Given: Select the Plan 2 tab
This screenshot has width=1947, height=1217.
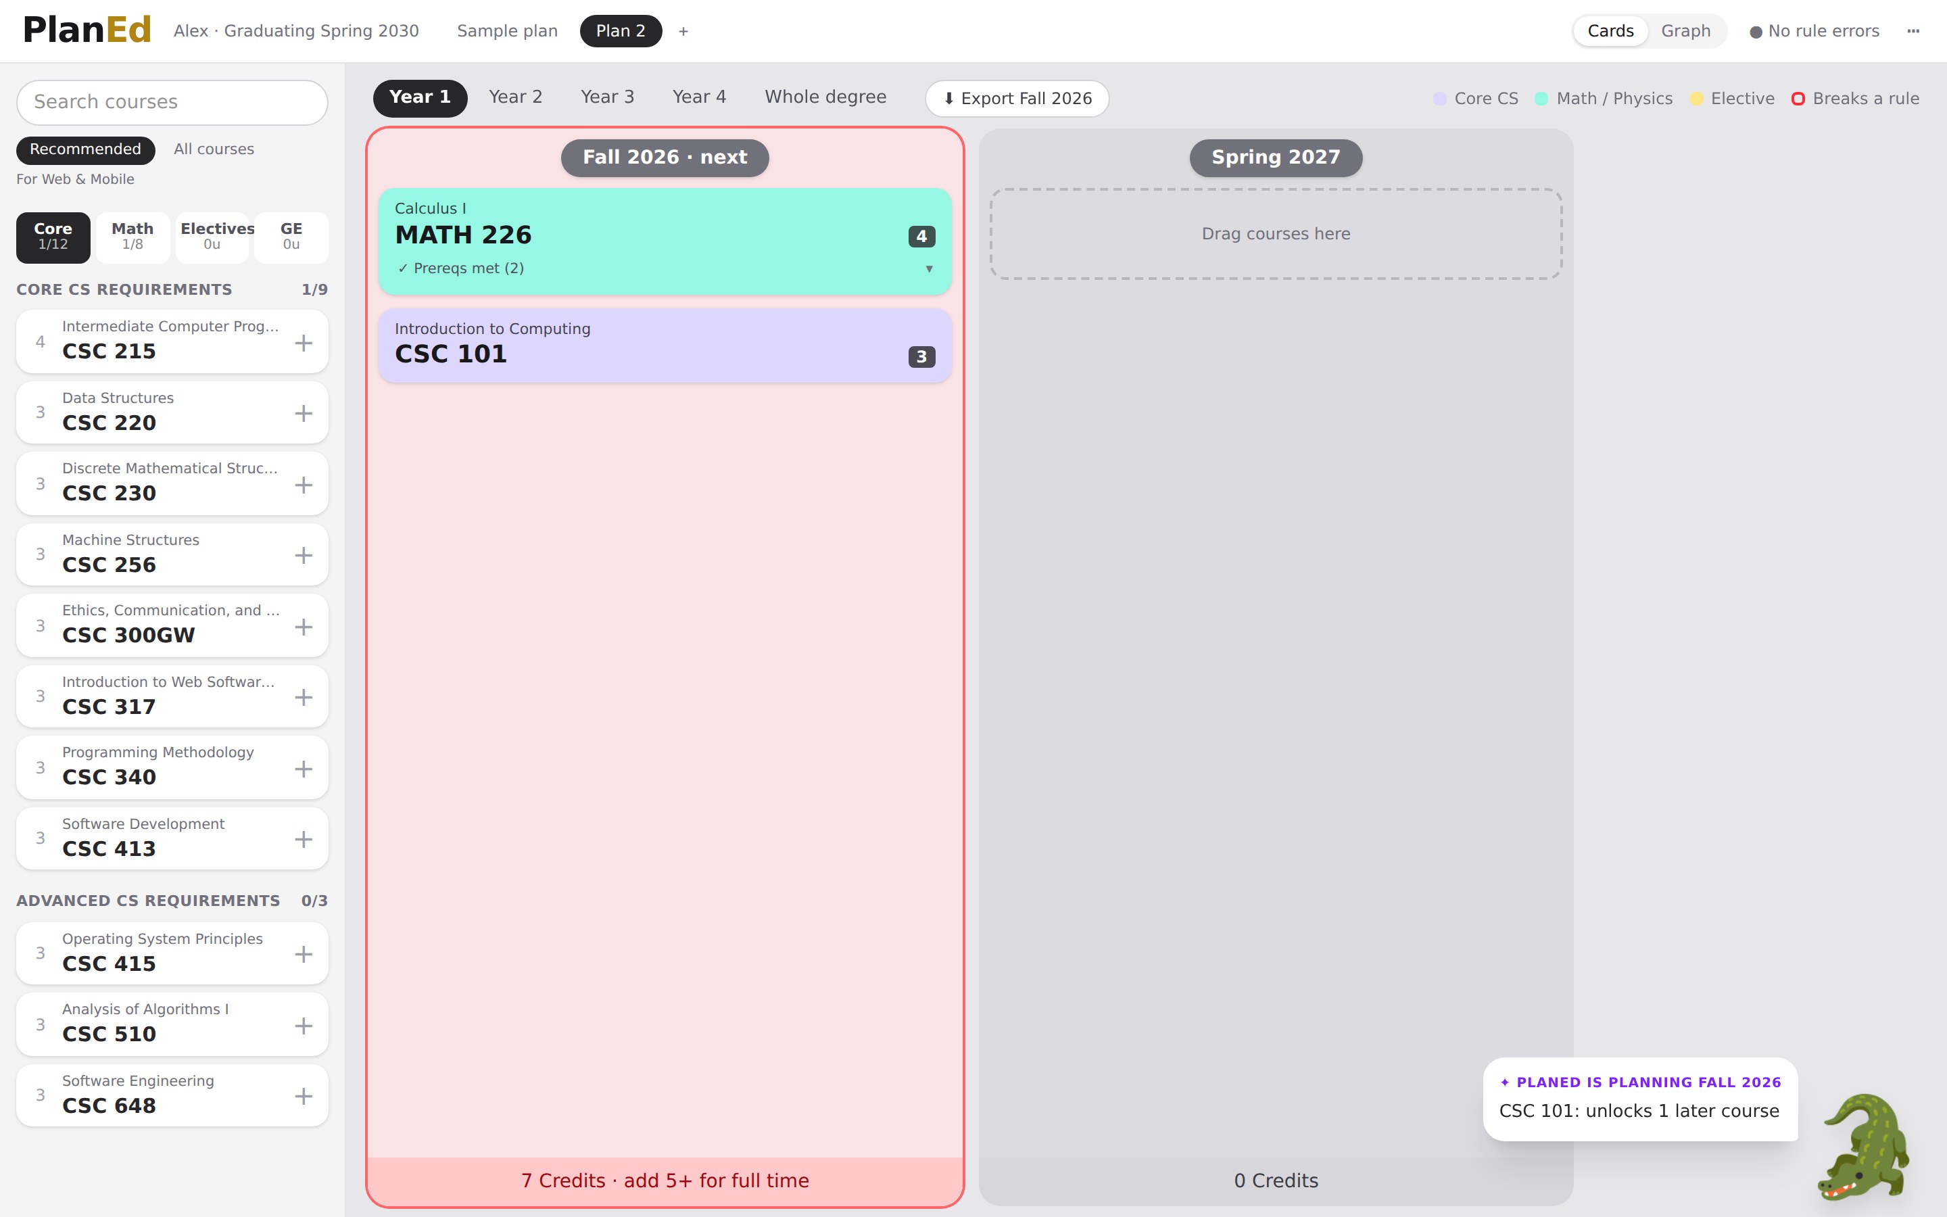Looking at the screenshot, I should point(621,31).
